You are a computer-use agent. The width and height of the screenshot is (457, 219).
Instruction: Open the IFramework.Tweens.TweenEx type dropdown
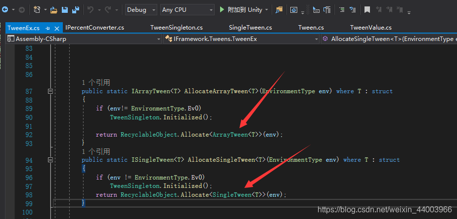tap(241, 38)
